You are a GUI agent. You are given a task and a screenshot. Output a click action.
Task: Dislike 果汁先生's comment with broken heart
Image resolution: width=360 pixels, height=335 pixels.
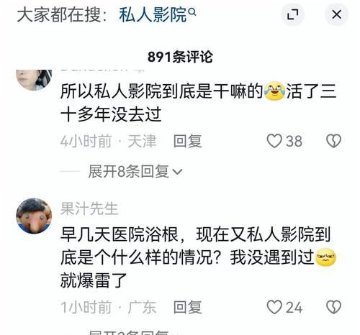coord(333,307)
